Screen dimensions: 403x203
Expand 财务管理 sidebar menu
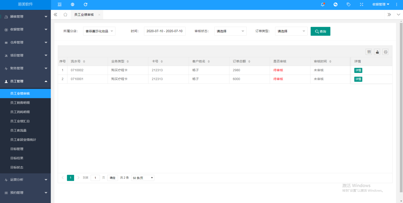[25, 68]
